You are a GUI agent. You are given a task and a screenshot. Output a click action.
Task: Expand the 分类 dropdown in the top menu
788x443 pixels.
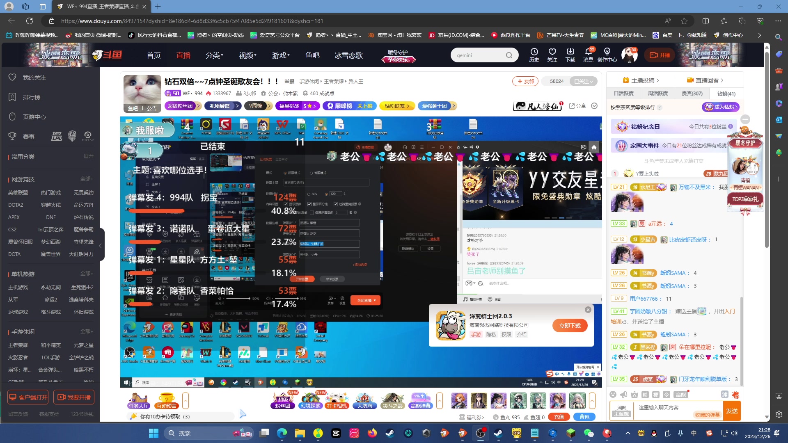tap(214, 55)
